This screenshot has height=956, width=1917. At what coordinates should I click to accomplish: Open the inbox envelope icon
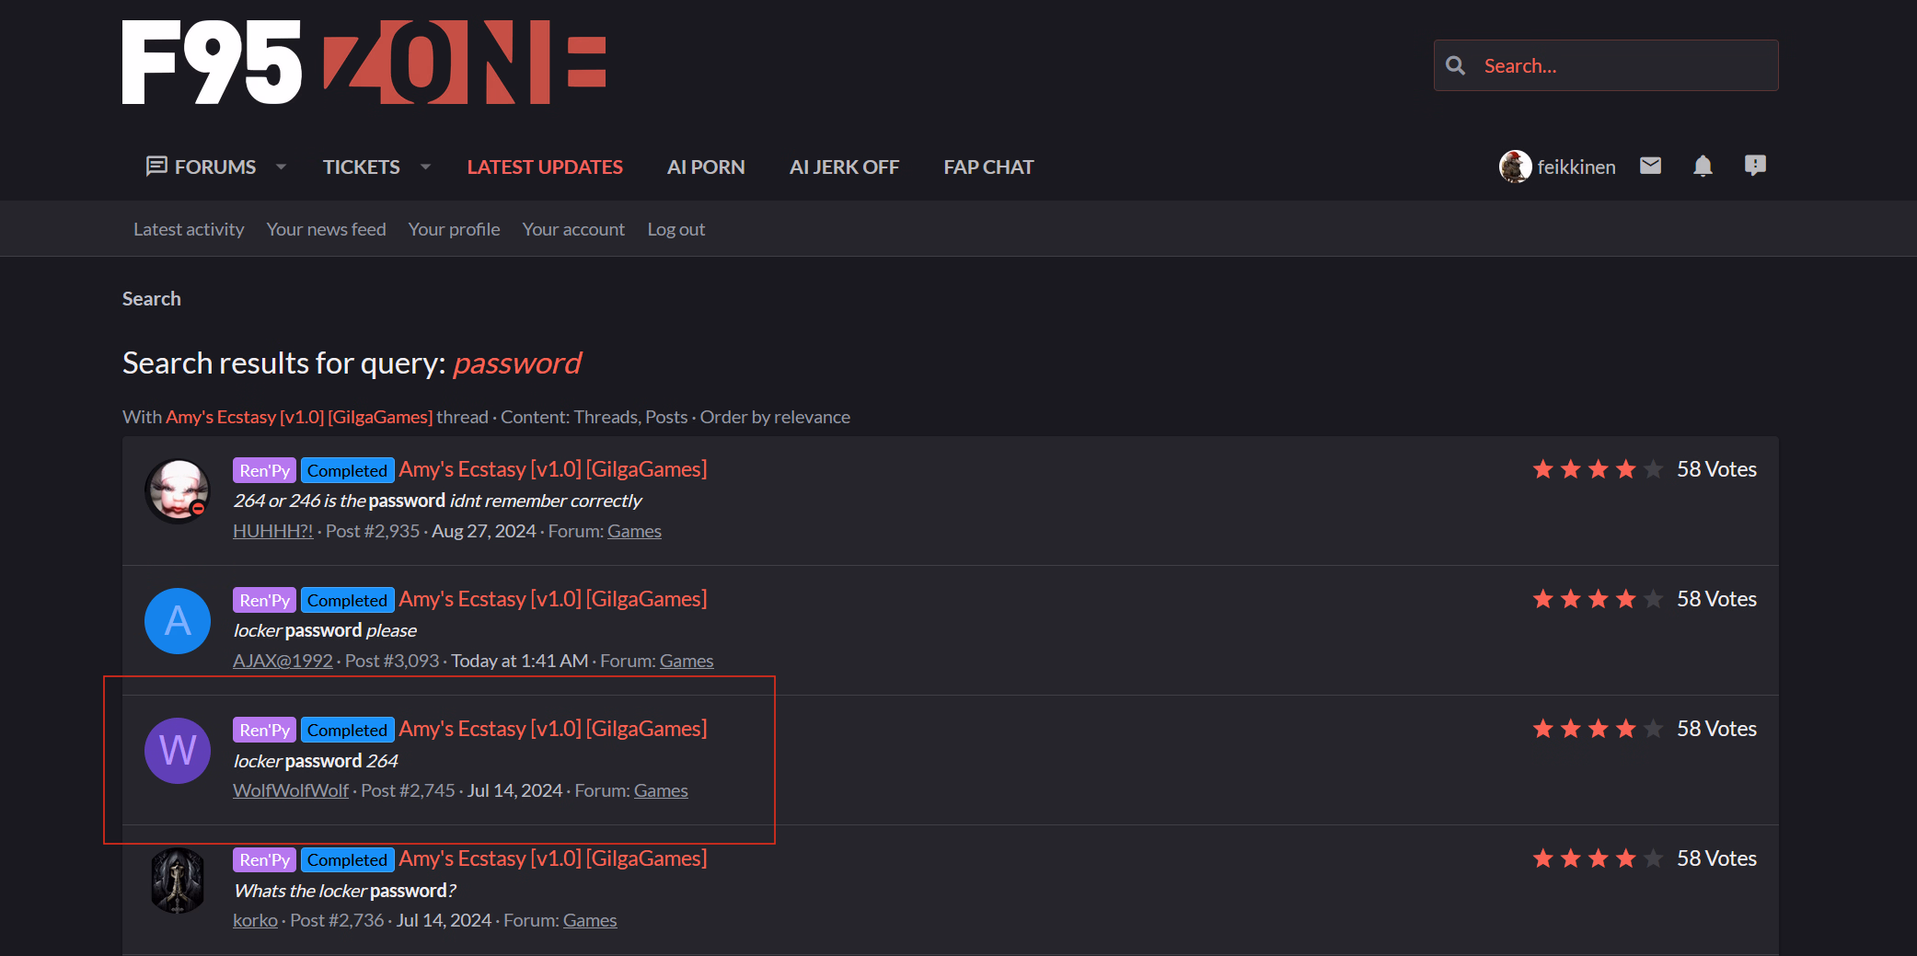click(1650, 166)
